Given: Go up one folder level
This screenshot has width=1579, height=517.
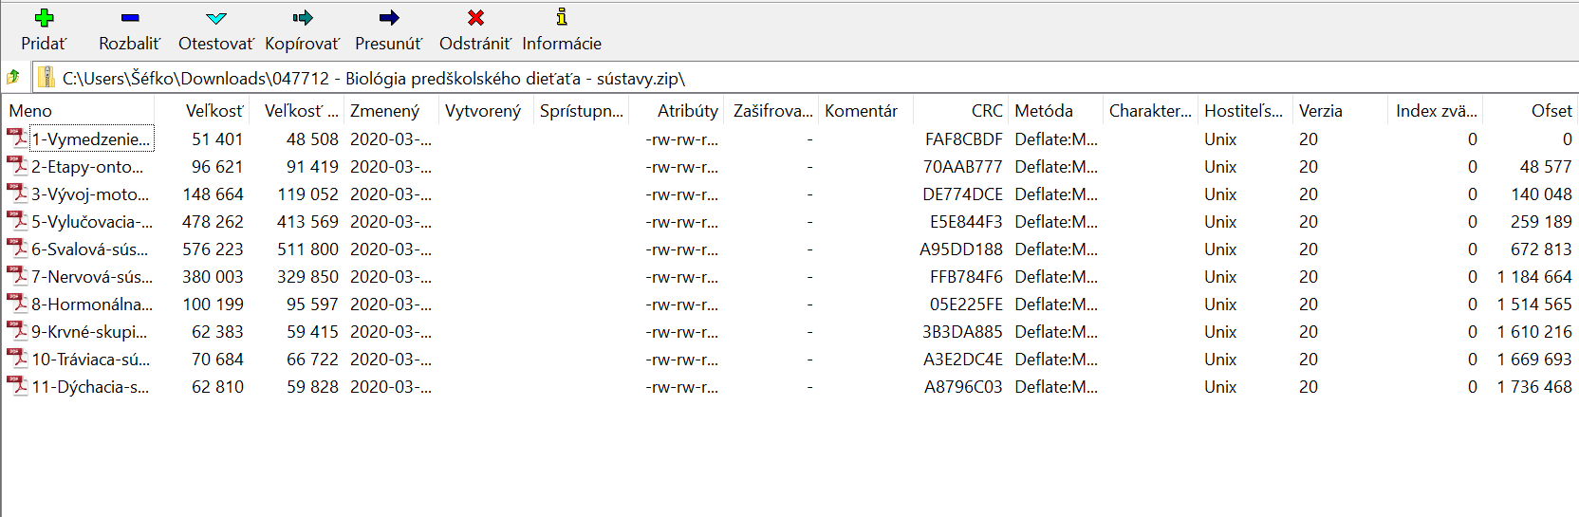Looking at the screenshot, I should [13, 78].
